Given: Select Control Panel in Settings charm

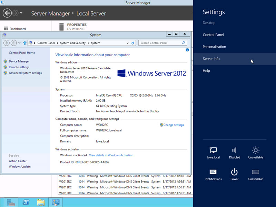Looking at the screenshot, I should click(x=213, y=35).
